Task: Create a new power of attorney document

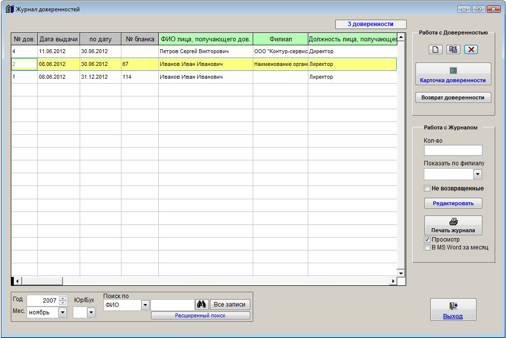Action: (435, 49)
